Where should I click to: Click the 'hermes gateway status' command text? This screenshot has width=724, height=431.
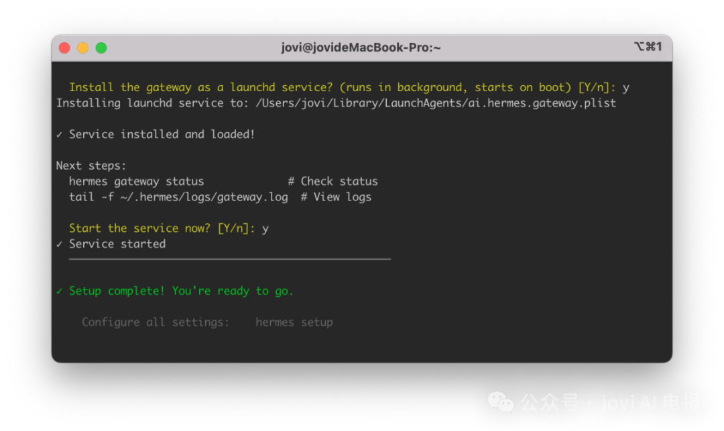coord(136,182)
